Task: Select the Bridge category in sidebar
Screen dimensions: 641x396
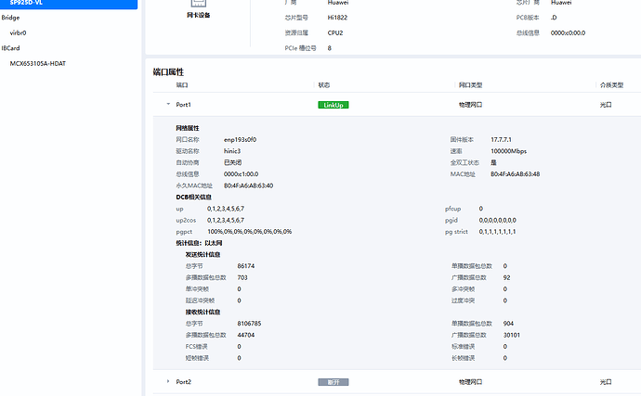Action: 10,18
